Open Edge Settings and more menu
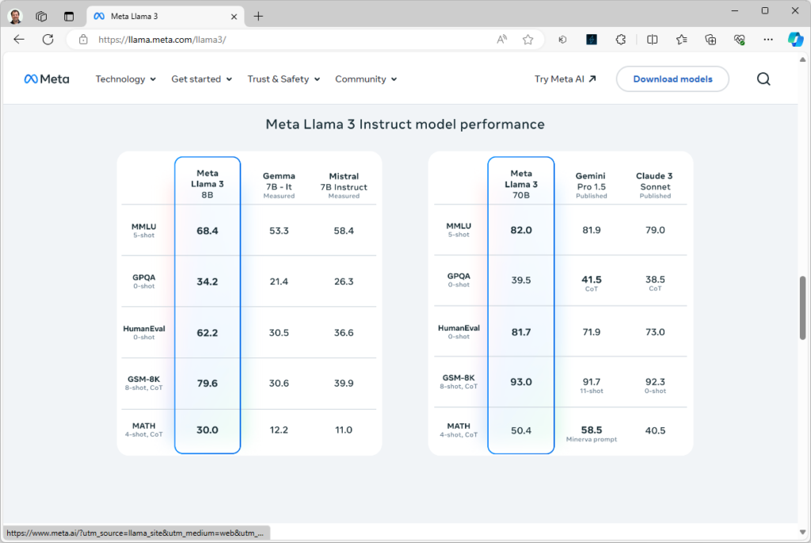This screenshot has height=543, width=811. 767,40
